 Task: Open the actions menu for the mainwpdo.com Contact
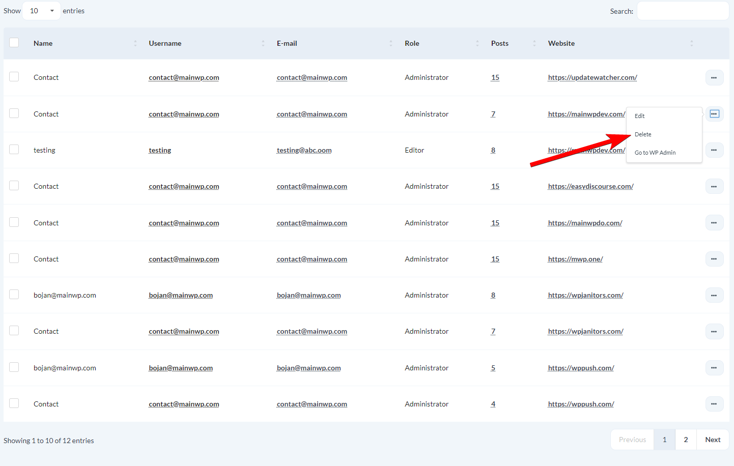(714, 222)
